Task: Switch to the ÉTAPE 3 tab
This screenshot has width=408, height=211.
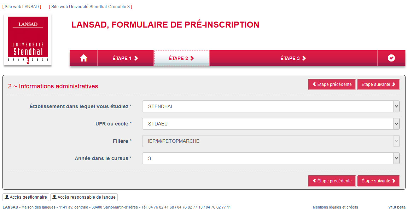Action: (x=293, y=58)
